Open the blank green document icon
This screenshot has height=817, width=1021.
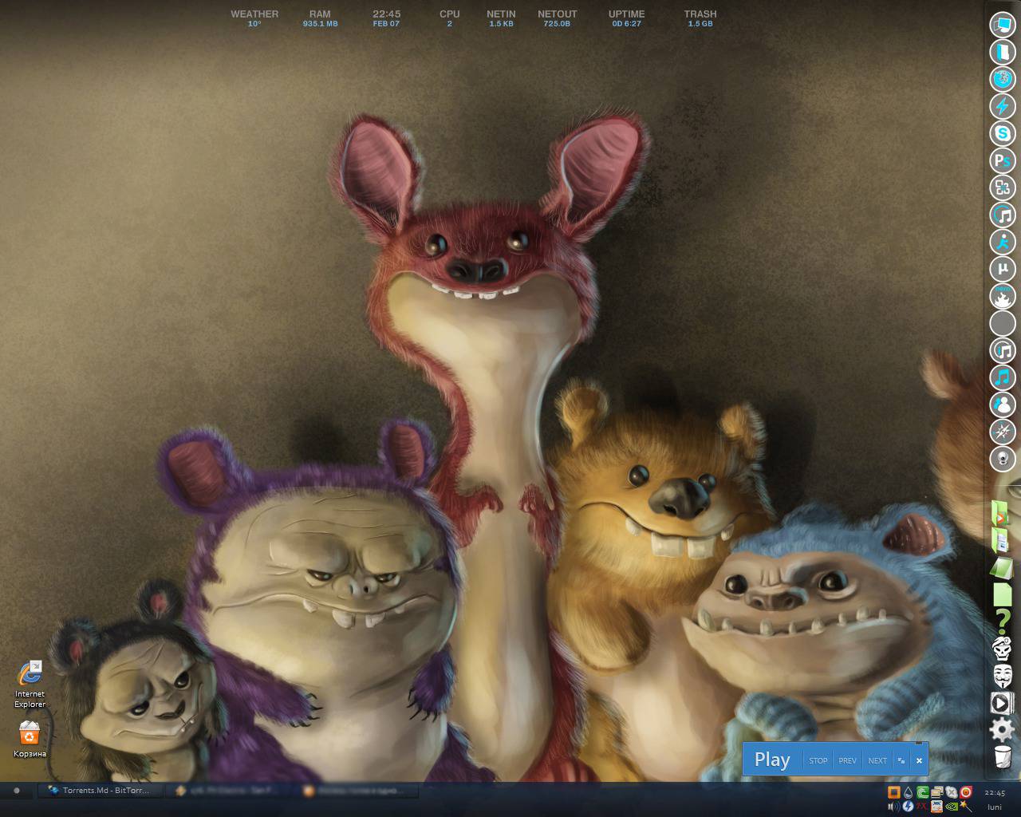click(x=1002, y=594)
